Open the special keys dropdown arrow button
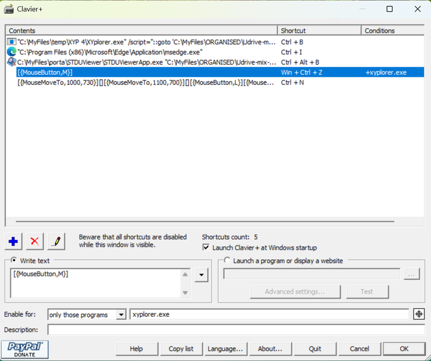The image size is (431, 361). tap(201, 276)
